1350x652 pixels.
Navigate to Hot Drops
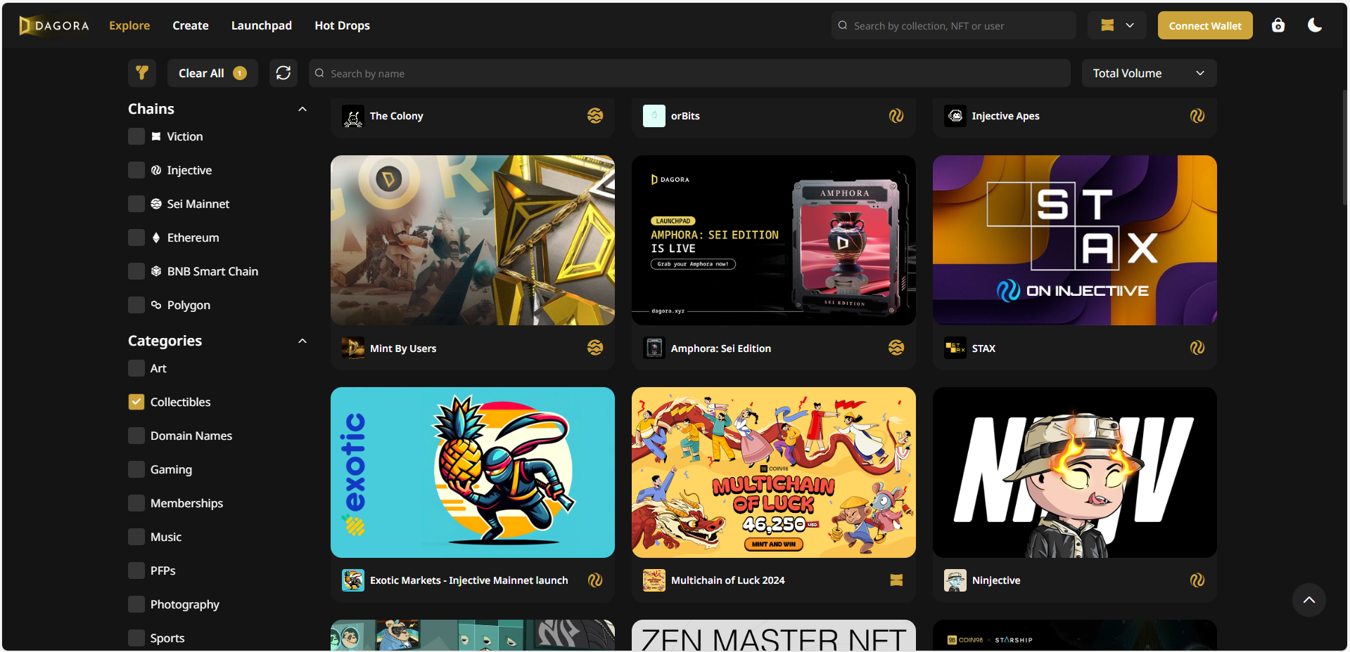tap(342, 25)
